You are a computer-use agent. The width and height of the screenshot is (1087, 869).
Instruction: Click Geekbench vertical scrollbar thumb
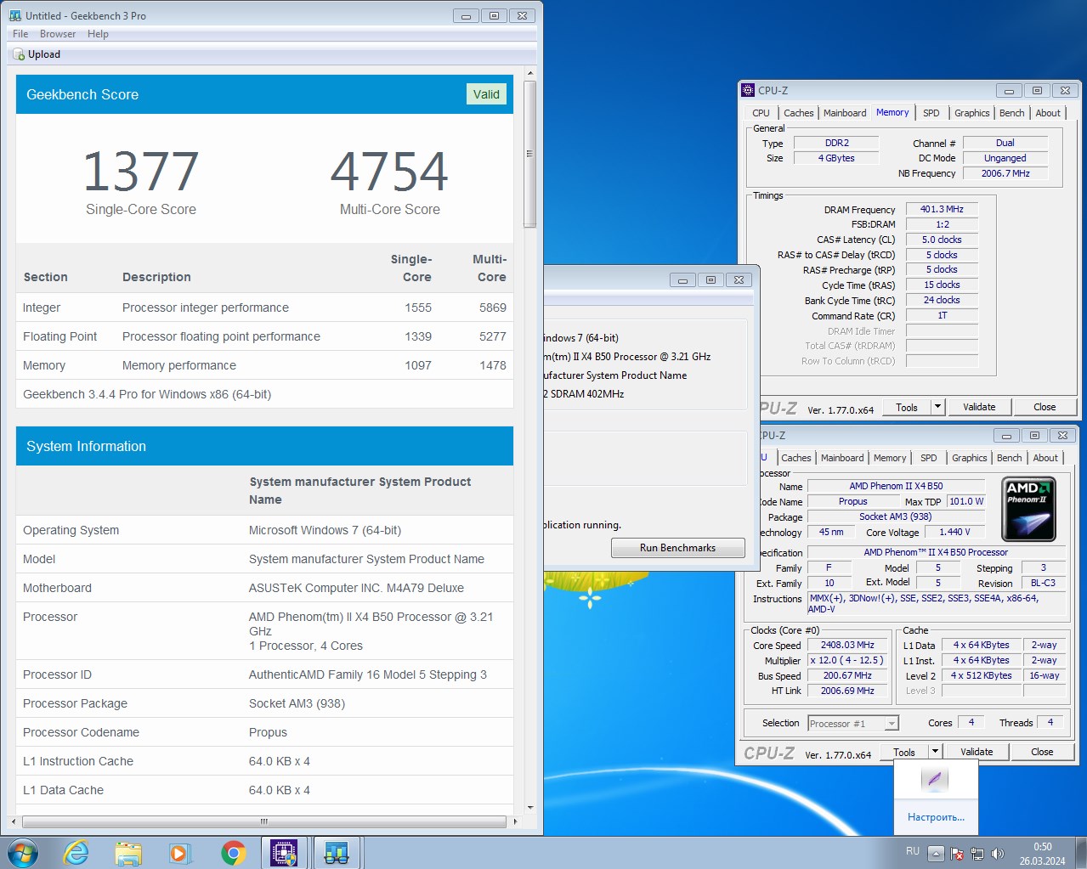pos(529,154)
